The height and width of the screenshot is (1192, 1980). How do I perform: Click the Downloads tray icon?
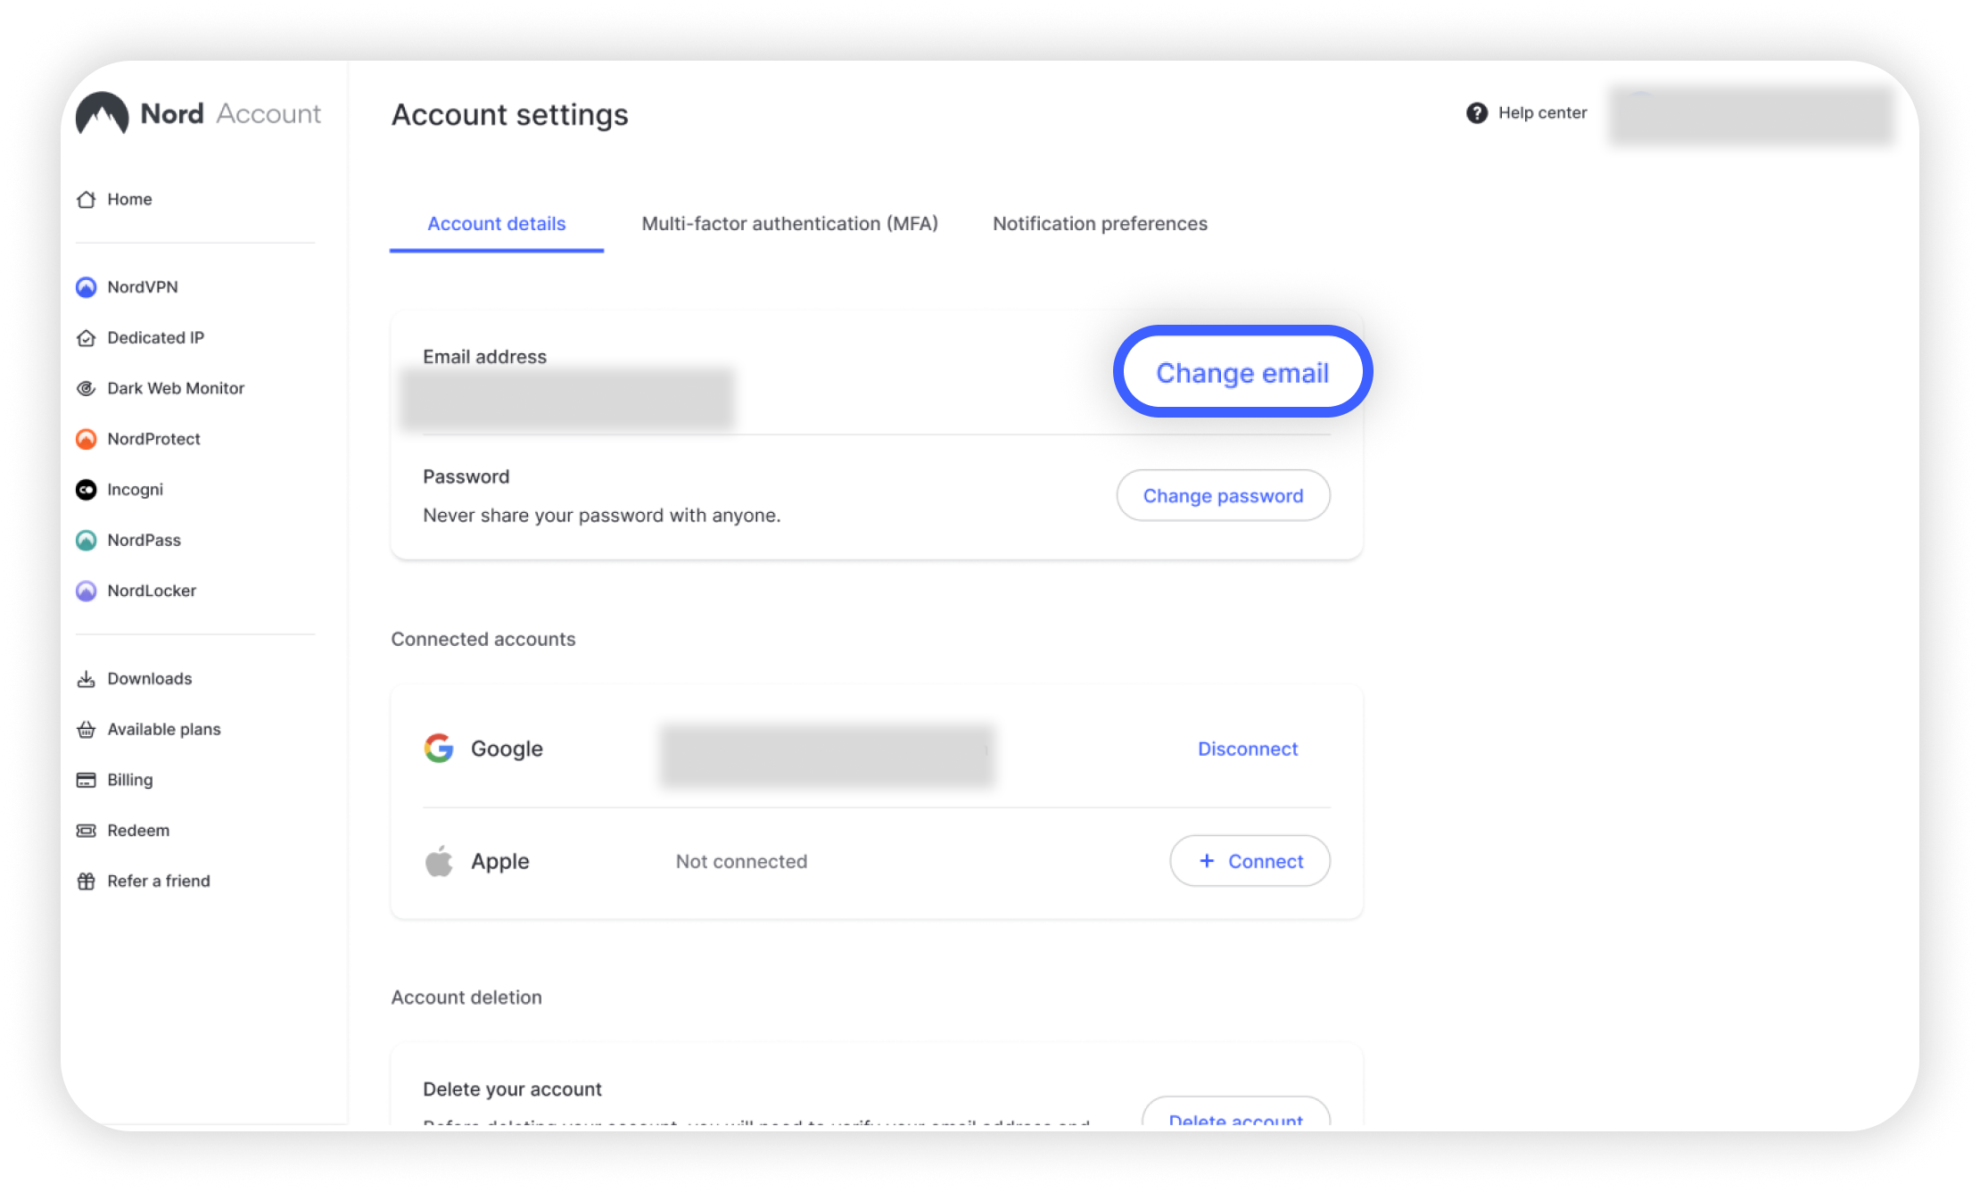(87, 679)
